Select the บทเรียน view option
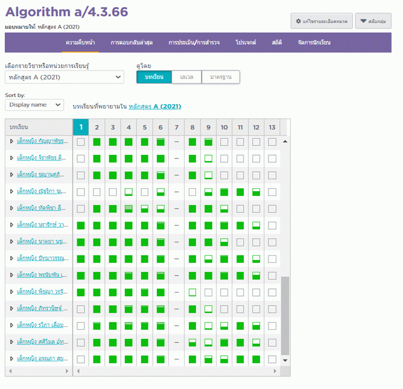403x389 pixels. (154, 77)
